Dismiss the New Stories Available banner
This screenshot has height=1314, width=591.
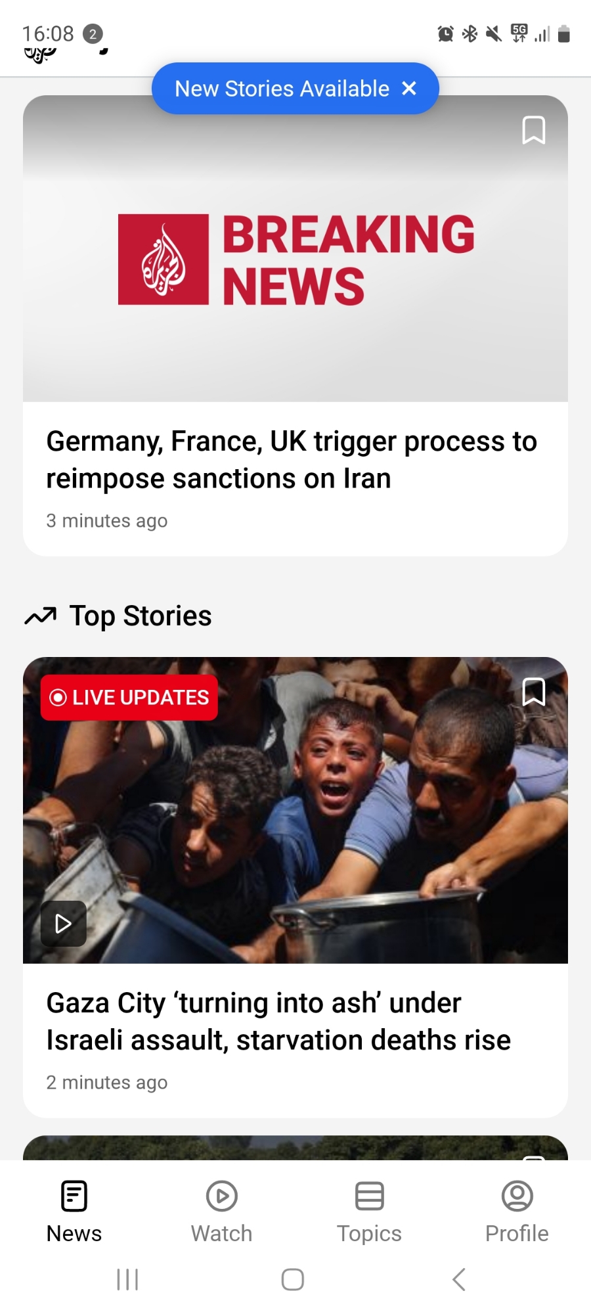[x=409, y=88]
